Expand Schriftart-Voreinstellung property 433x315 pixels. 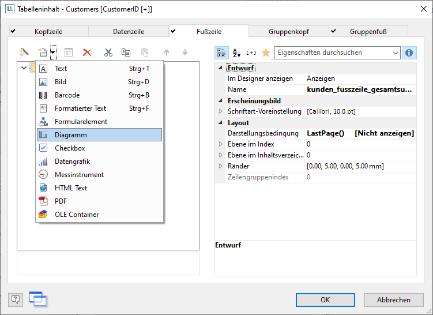220,111
